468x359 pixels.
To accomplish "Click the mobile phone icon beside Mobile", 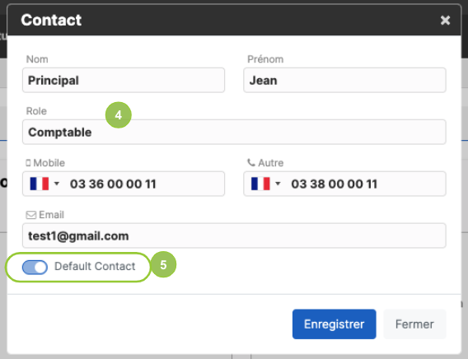I will click(x=28, y=163).
